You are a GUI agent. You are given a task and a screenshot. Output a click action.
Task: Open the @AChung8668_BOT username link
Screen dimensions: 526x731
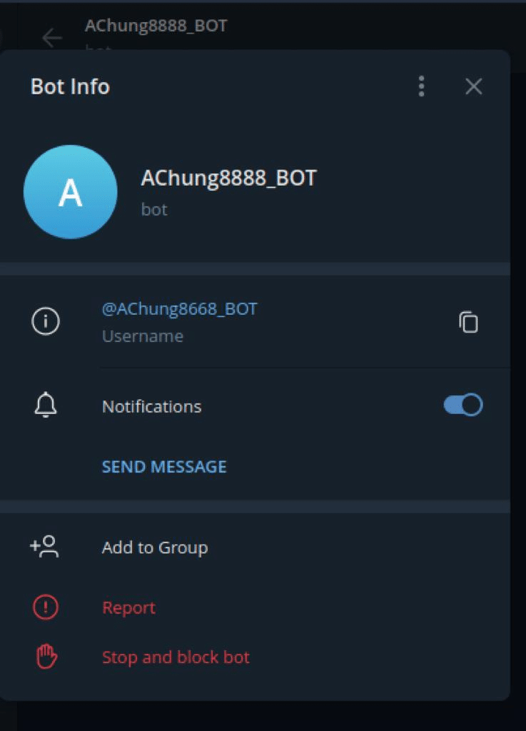(x=179, y=308)
